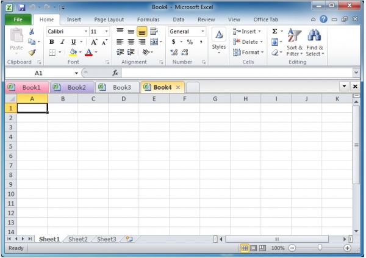Align text left
This screenshot has height=258, width=366.
(120, 42)
